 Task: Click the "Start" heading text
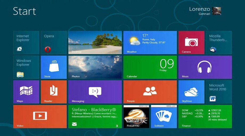(24, 11)
